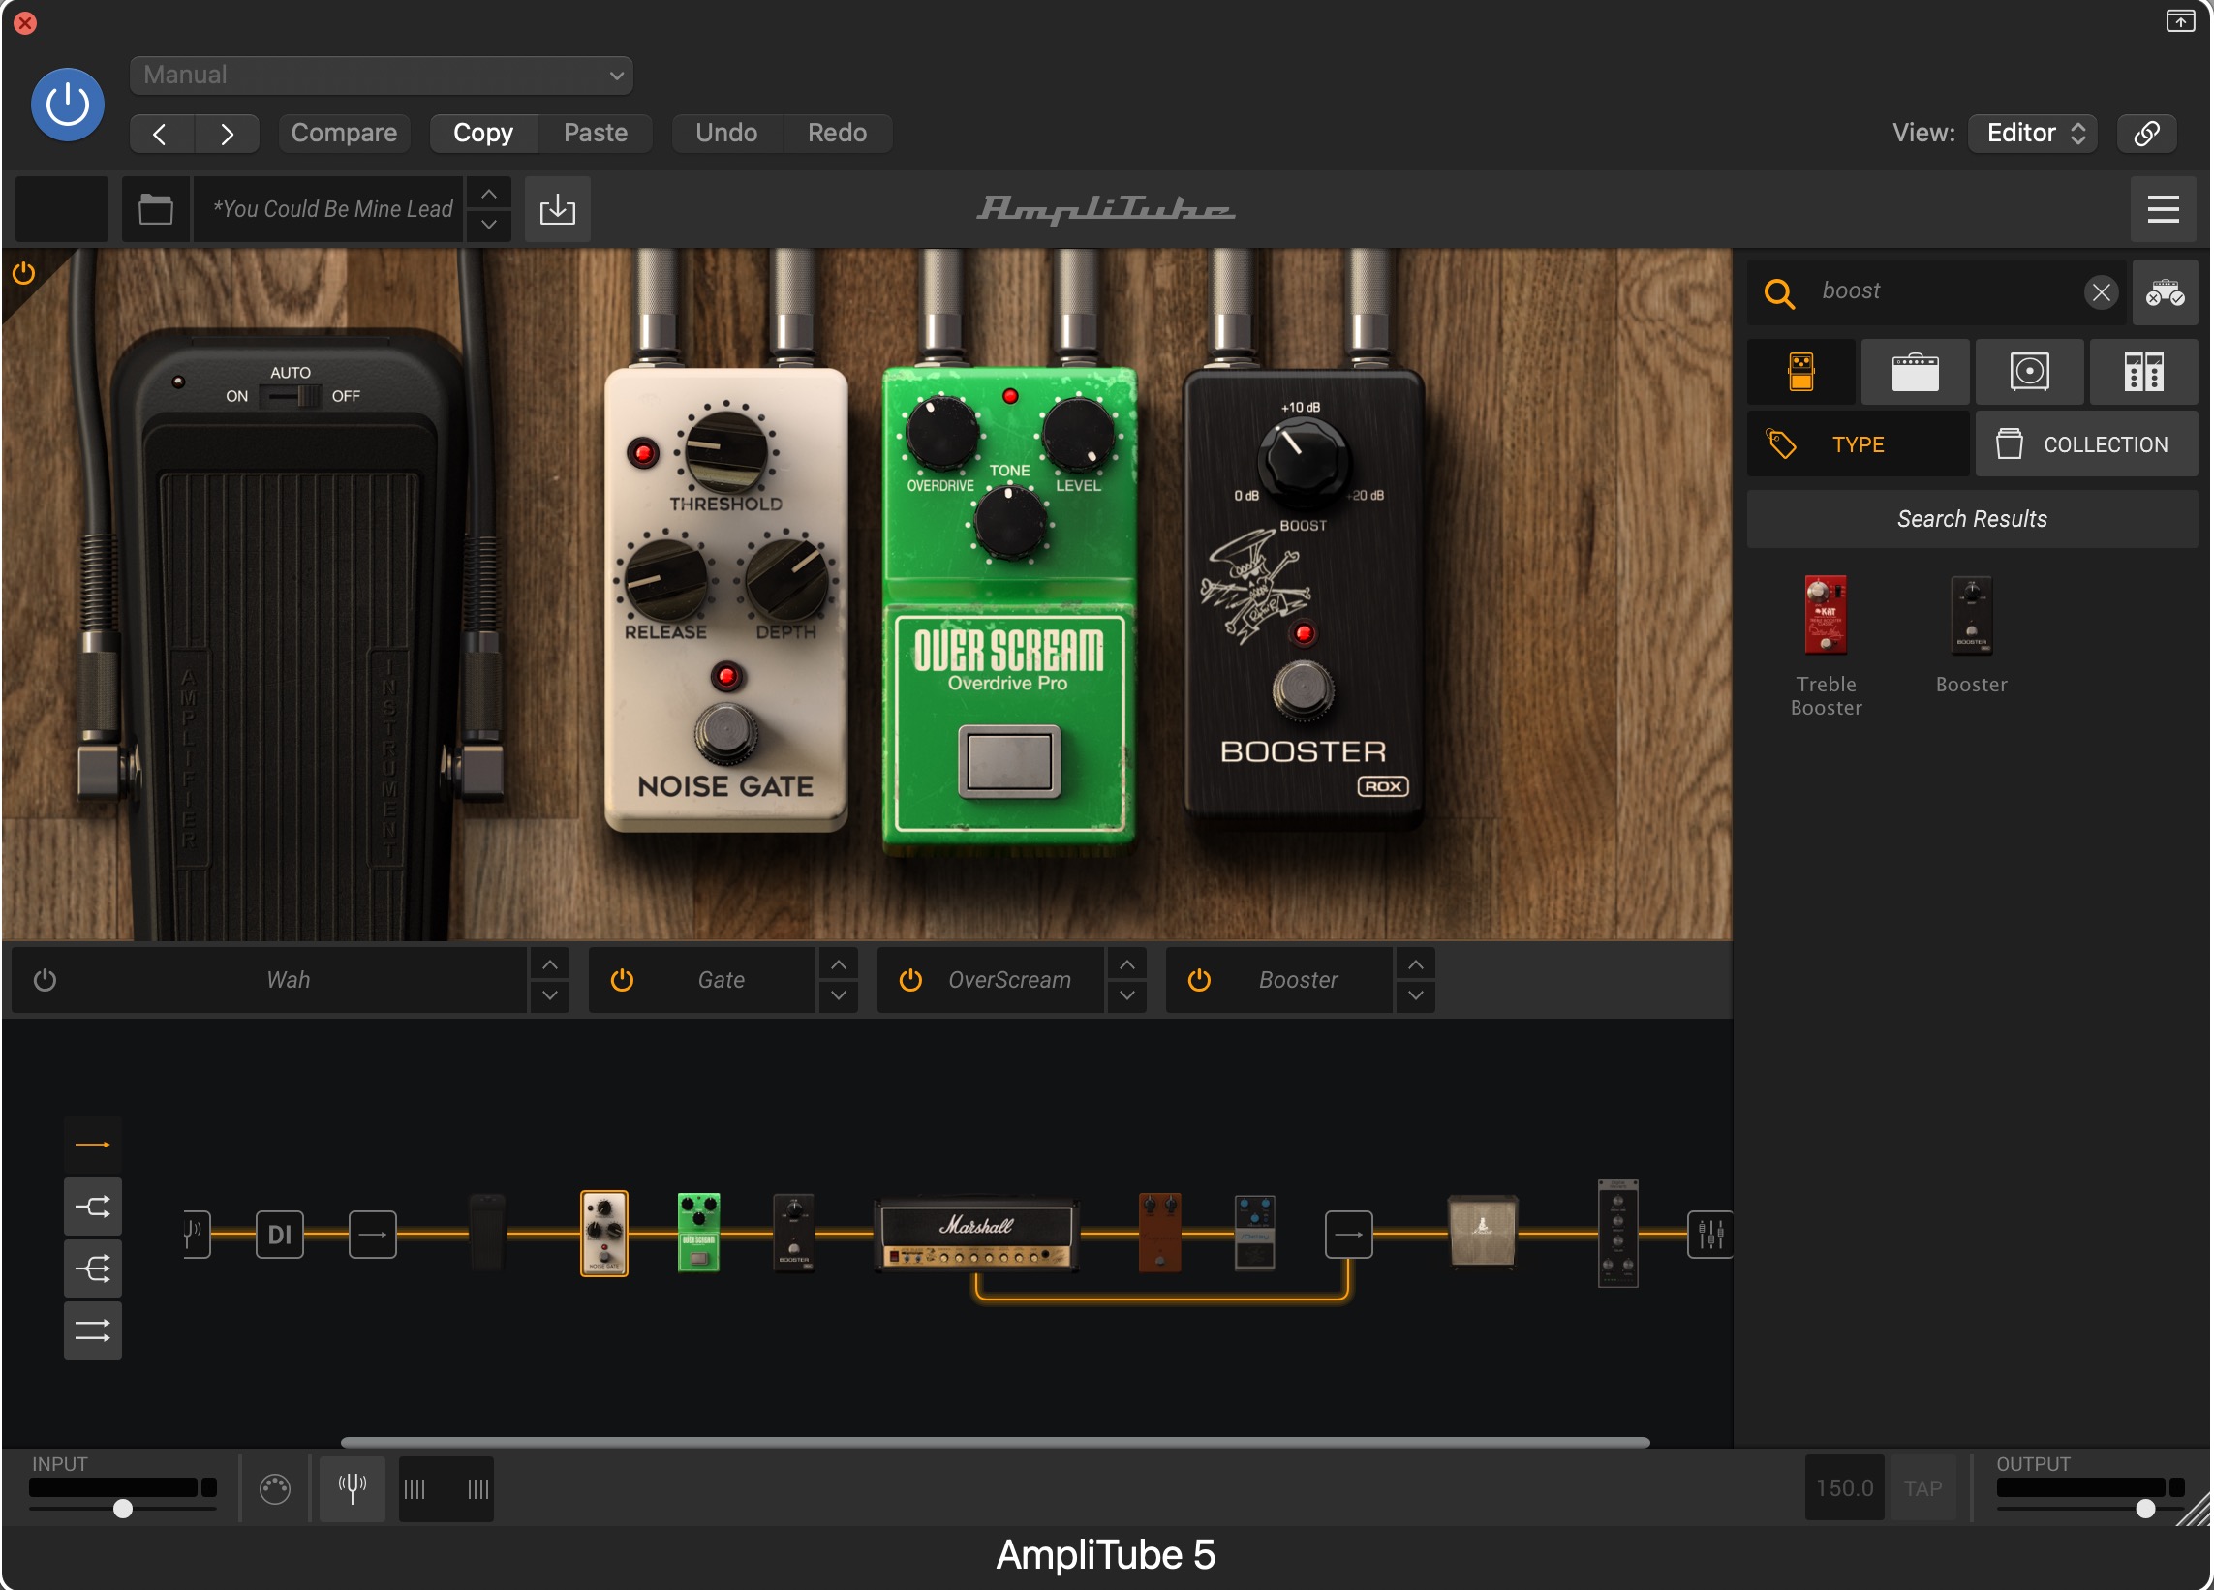This screenshot has height=1590, width=2214.
Task: Click the DI block in signal chain
Action: click(x=280, y=1235)
